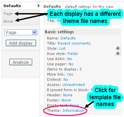Click the Analyze button
The width and height of the screenshot is (124, 117).
click(21, 62)
